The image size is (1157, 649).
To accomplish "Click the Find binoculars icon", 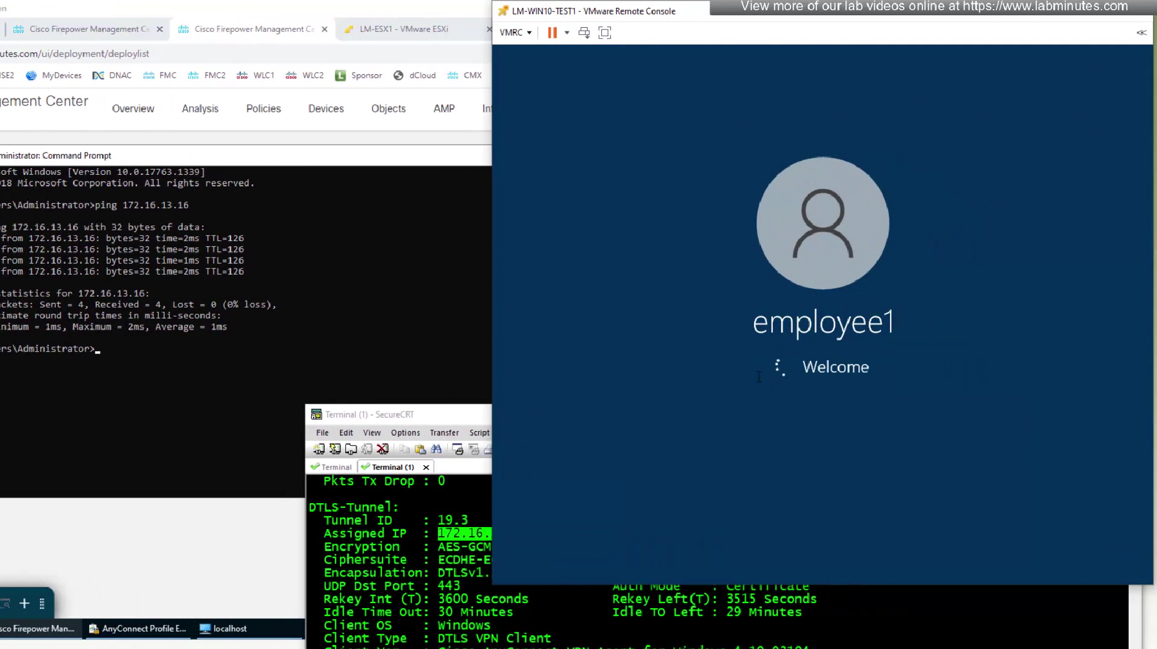I will (x=436, y=449).
